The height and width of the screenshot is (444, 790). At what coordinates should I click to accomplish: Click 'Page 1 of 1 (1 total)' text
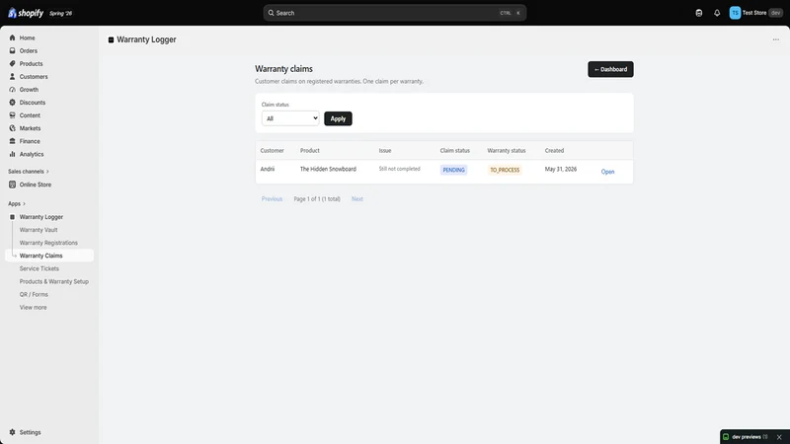point(317,199)
